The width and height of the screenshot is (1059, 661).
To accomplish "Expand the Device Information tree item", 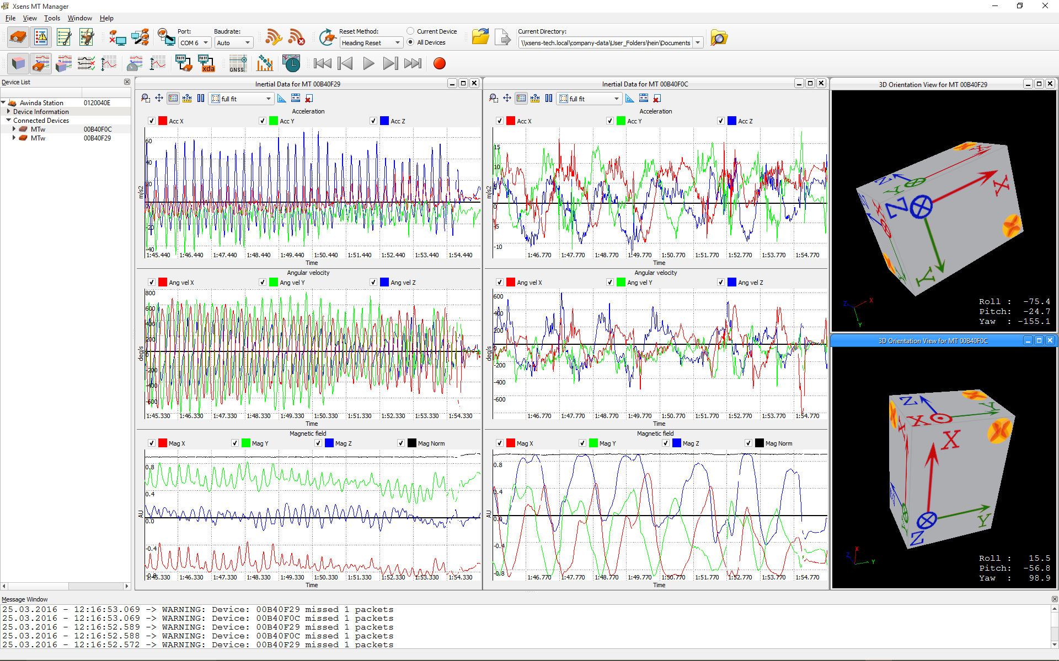I will [9, 111].
